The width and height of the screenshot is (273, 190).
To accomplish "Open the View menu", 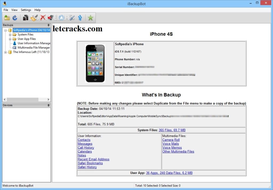I will 14,10.
